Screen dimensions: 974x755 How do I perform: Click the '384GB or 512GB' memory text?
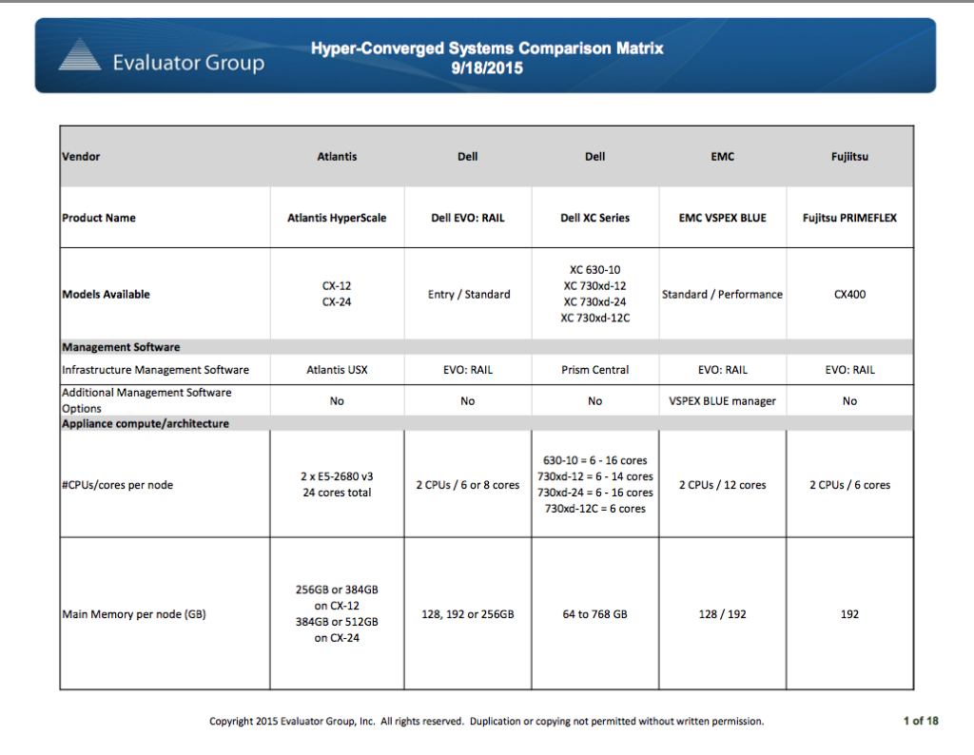click(x=337, y=622)
